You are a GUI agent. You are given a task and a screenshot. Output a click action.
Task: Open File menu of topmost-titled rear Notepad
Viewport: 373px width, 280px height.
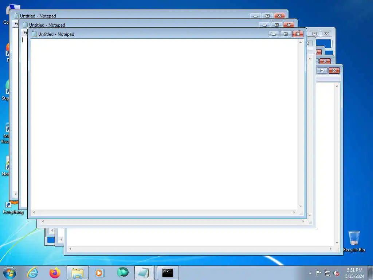point(16,24)
